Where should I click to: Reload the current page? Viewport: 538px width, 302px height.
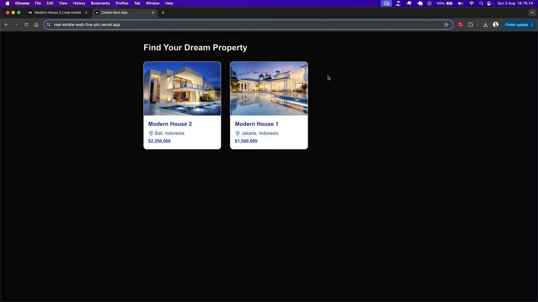coord(26,25)
